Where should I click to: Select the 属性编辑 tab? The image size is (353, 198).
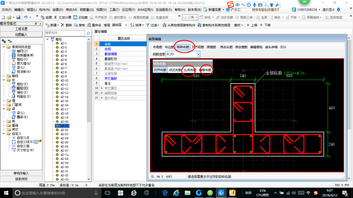101,31
